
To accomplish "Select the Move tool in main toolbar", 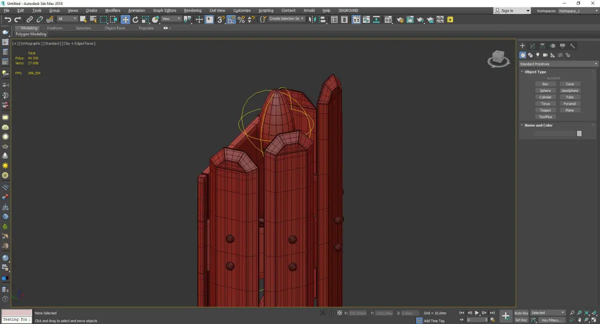I will click(125, 19).
